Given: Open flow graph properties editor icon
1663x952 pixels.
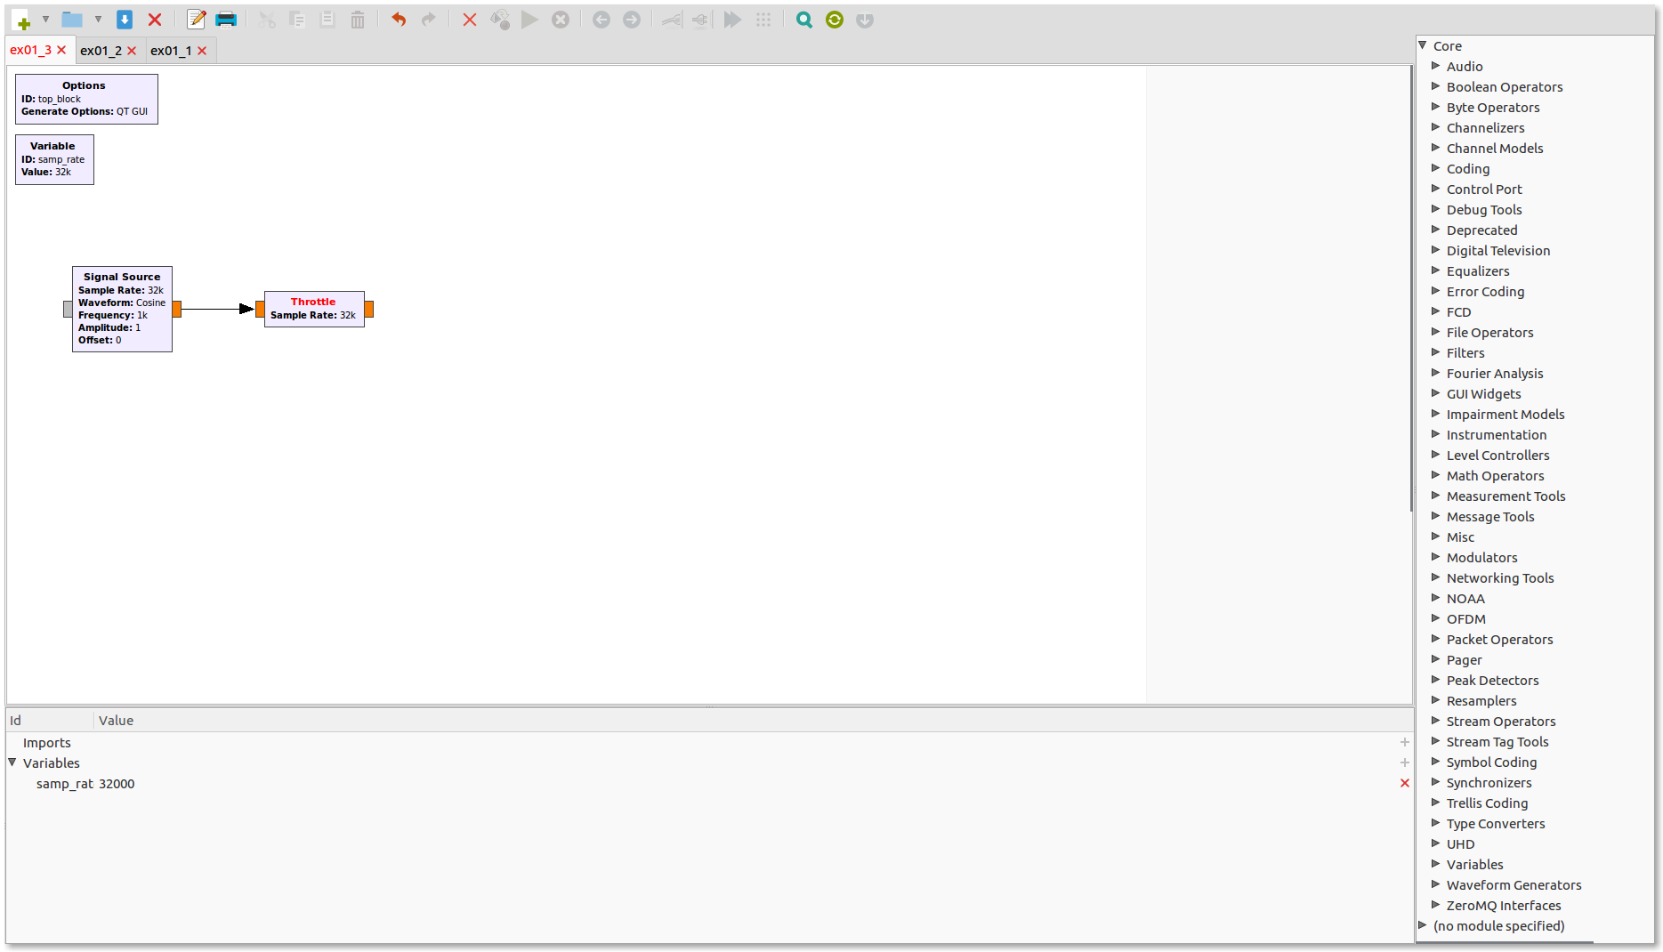Looking at the screenshot, I should (x=197, y=20).
